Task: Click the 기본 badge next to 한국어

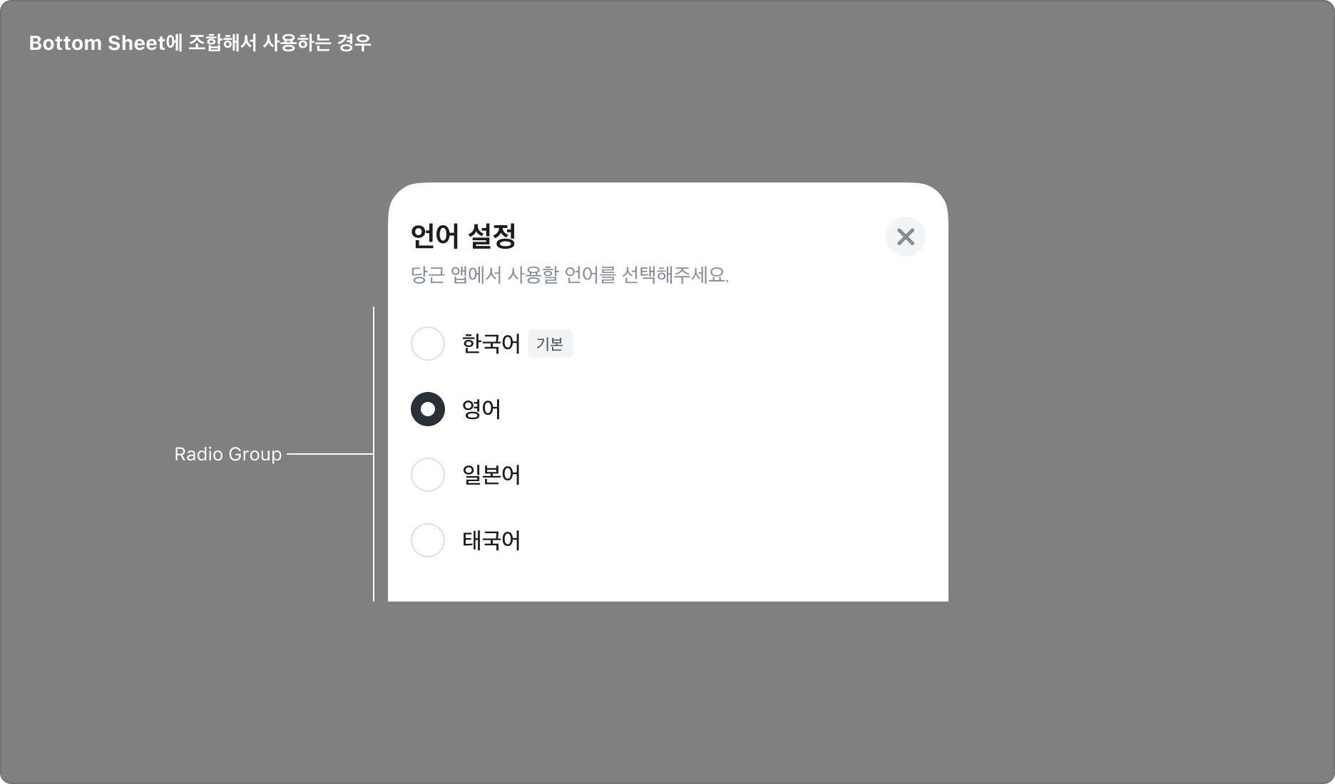Action: [551, 344]
